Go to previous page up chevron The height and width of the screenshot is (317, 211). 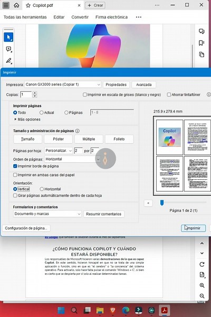tap(202, 244)
